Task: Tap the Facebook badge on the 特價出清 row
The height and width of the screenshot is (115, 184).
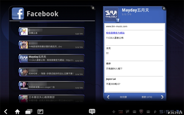Action: tap(20, 30)
